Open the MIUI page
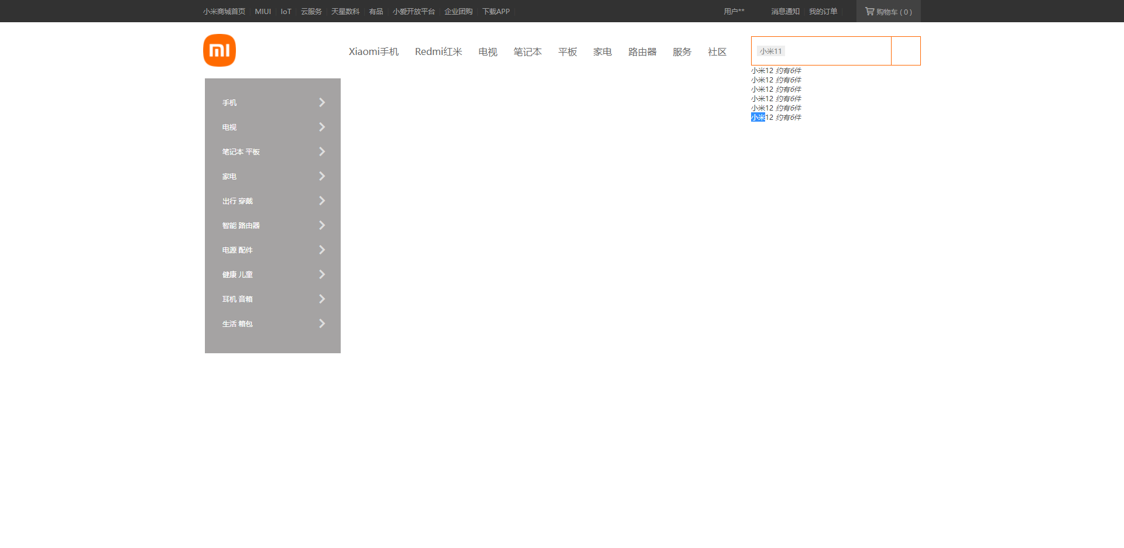 tap(262, 11)
